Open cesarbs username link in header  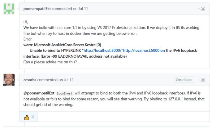click(x=30, y=80)
